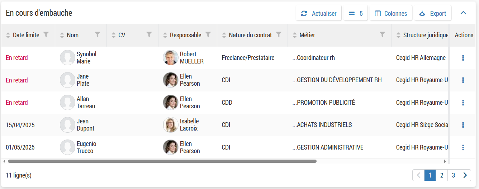Open the Colonnes column chooser

click(391, 14)
